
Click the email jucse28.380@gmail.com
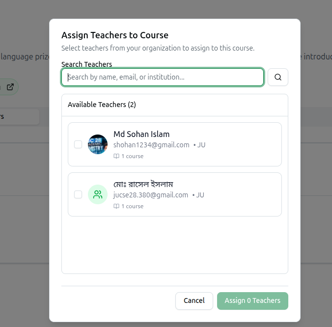(x=151, y=195)
